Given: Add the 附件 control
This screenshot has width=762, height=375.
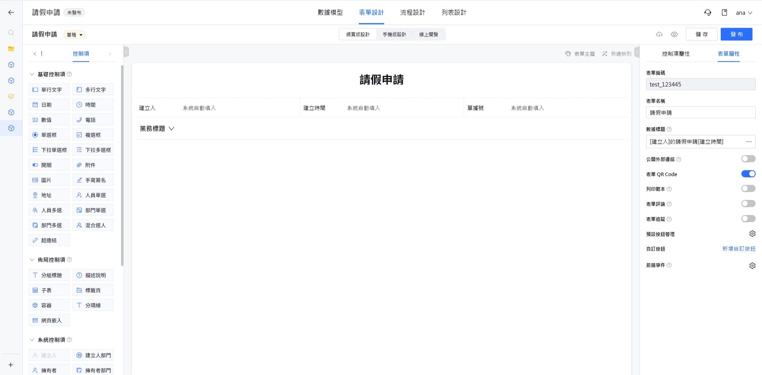Looking at the screenshot, I should (x=93, y=165).
